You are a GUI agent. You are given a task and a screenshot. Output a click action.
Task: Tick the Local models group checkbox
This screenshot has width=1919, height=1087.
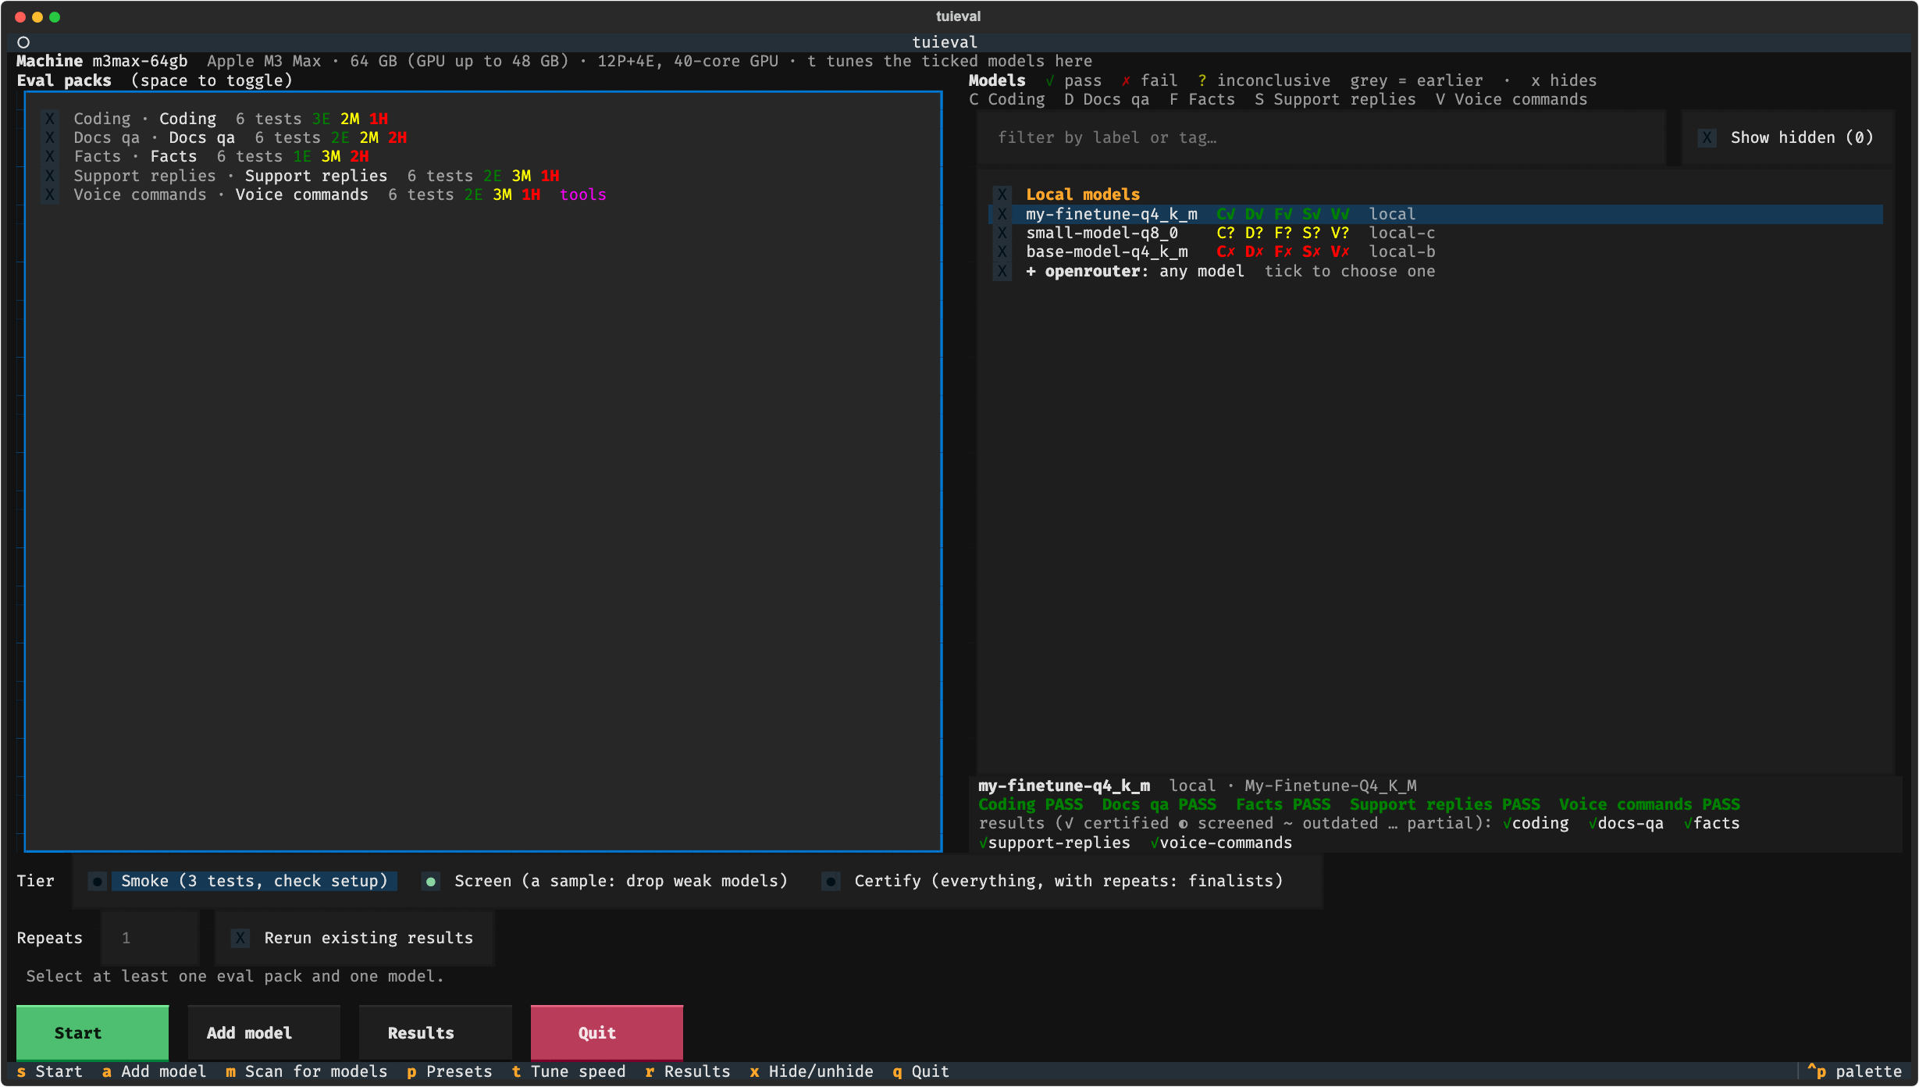click(x=1002, y=194)
